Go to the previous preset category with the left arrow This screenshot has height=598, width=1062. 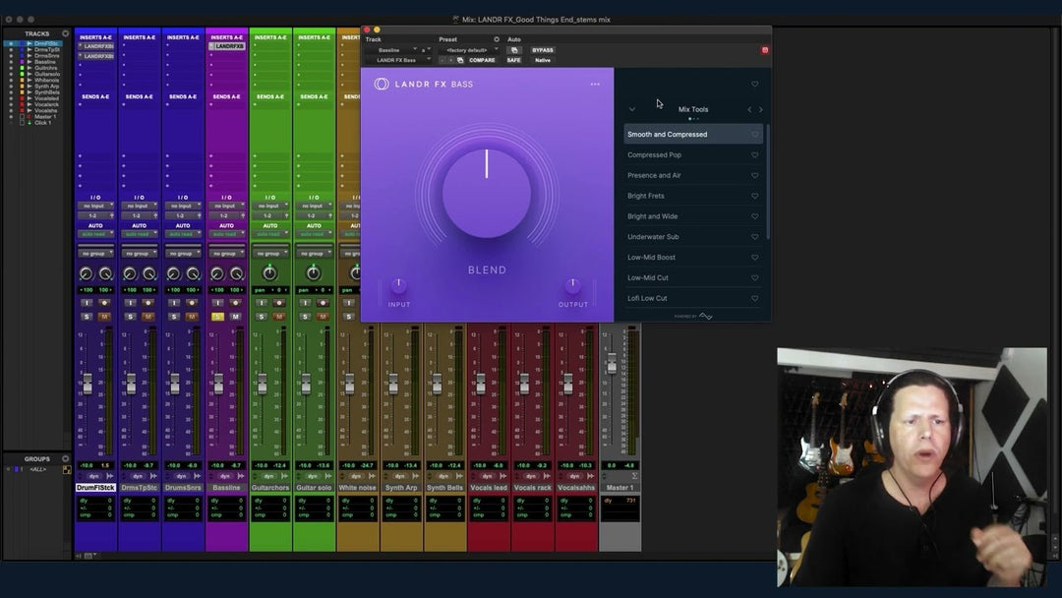click(x=749, y=109)
